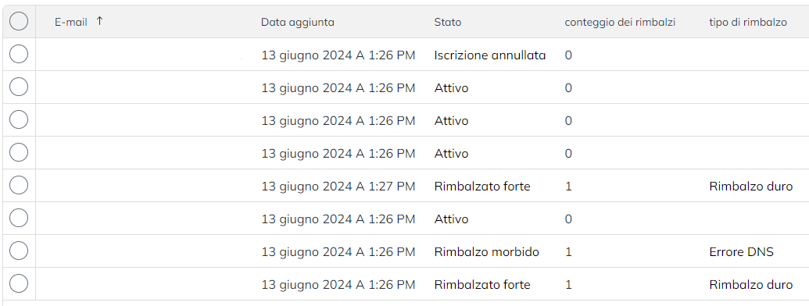The width and height of the screenshot is (809, 306).
Task: Click Rimbalzo duro in the last row
Action: click(x=750, y=285)
